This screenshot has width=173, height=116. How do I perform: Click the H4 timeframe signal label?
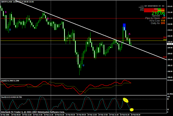(163, 6)
